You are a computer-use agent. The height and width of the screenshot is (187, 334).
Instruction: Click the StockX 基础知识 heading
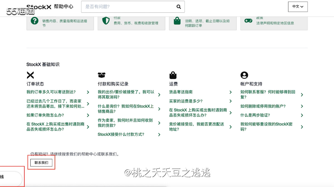pyautogui.click(x=43, y=64)
